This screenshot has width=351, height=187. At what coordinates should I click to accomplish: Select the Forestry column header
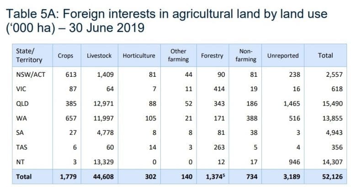212,55
